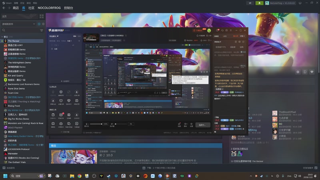
Task: Open Steam 库 tab
Action: point(24,8)
